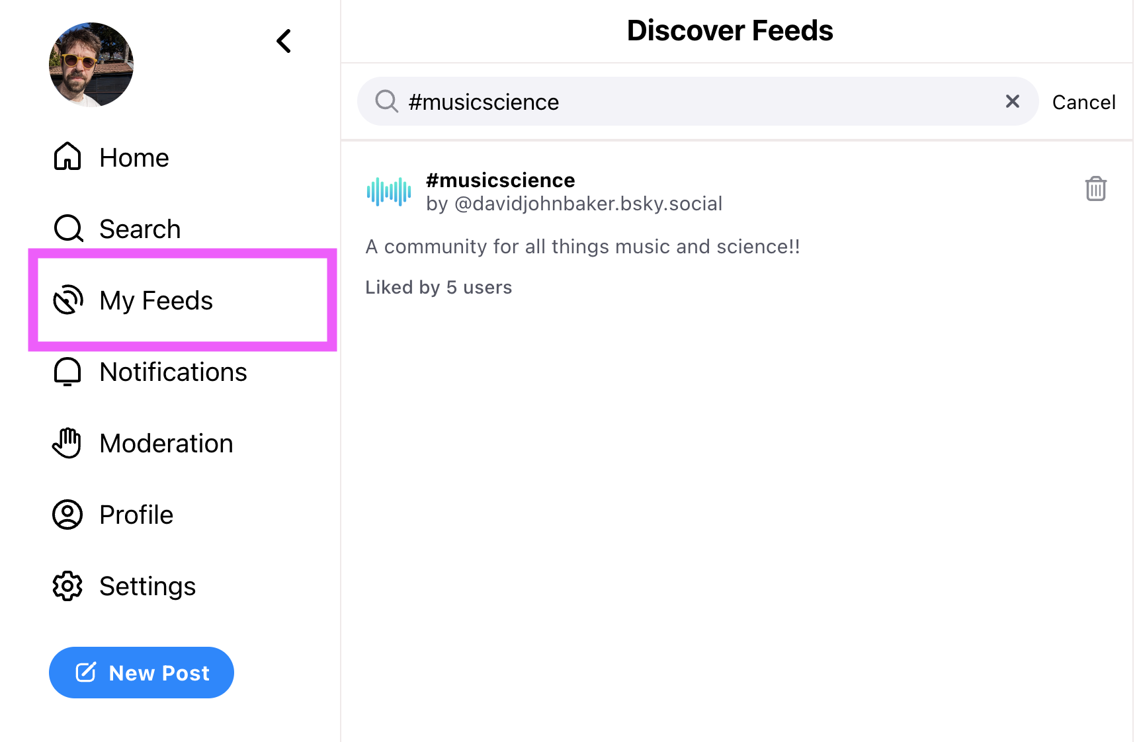The width and height of the screenshot is (1139, 742).
Task: Click the Moderation hand icon
Action: (x=67, y=443)
